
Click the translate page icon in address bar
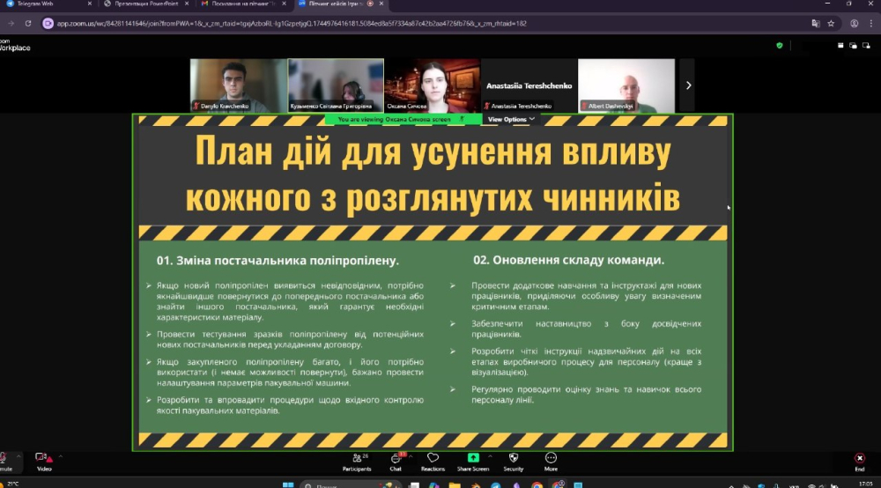pos(815,23)
